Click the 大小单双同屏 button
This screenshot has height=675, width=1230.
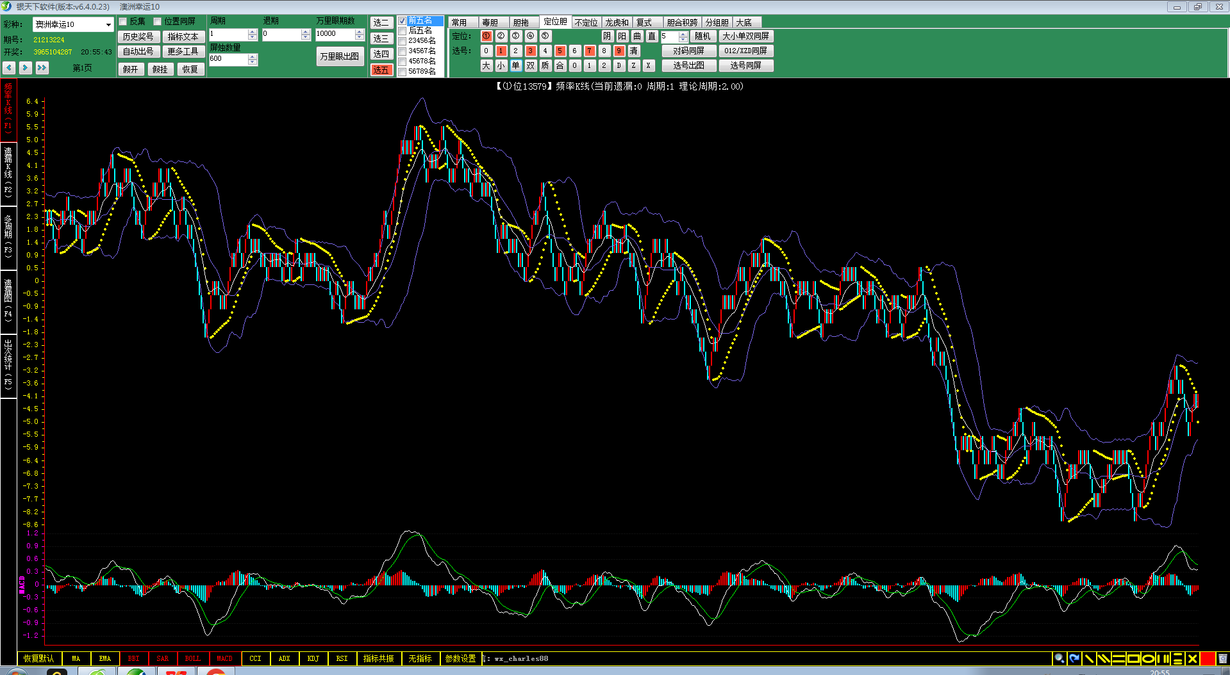(746, 36)
